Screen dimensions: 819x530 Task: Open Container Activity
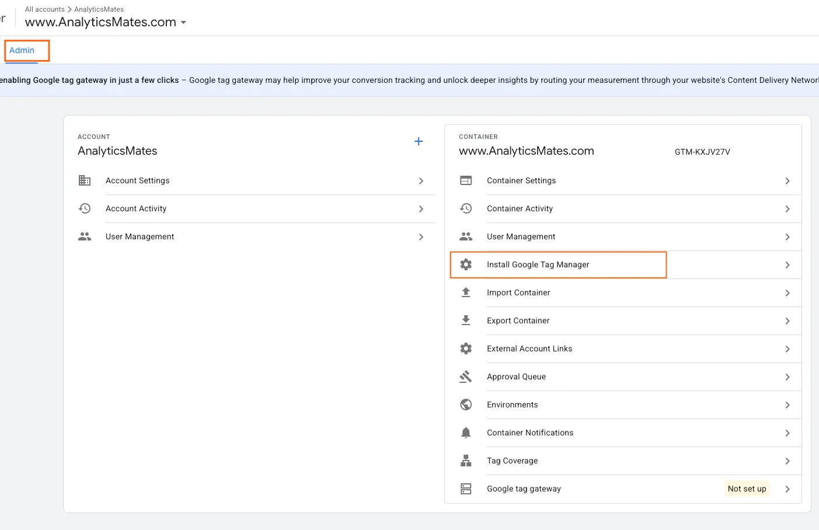623,209
